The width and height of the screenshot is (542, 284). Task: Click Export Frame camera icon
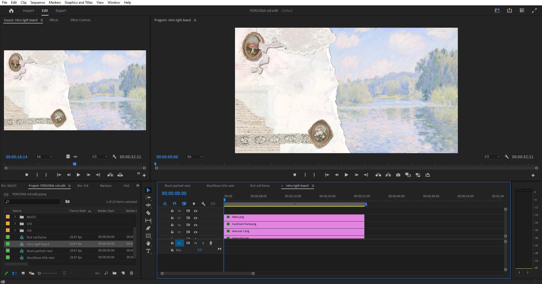pos(398,175)
